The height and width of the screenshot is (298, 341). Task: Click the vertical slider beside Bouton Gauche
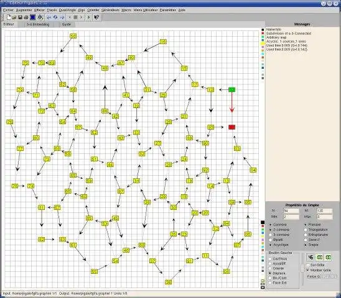[302, 269]
